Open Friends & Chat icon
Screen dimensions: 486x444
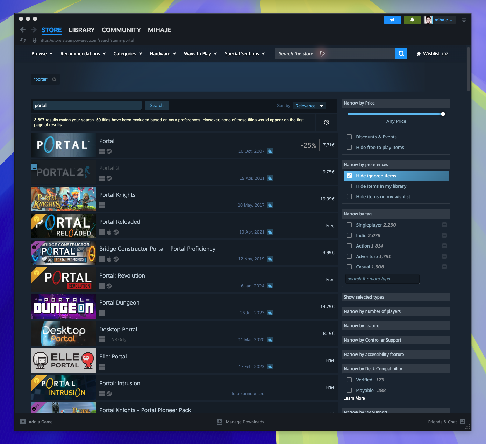pos(463,422)
